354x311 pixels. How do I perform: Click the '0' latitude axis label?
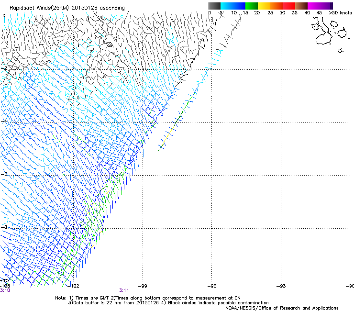pos(4,16)
